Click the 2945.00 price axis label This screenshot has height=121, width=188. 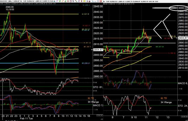point(98,7)
